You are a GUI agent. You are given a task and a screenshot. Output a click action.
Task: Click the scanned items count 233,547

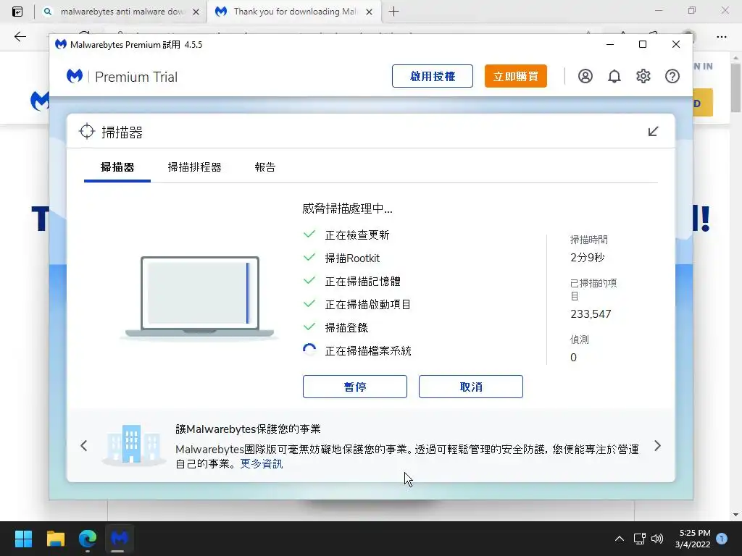tap(591, 314)
